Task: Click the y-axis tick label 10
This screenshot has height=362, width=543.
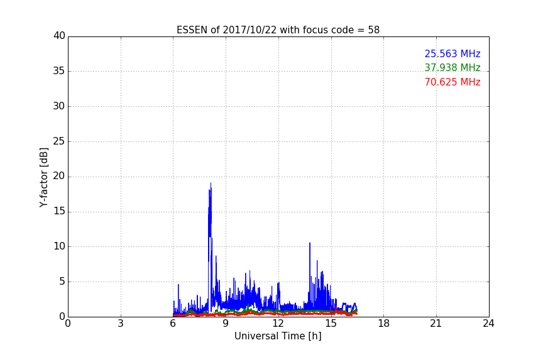Action: (59, 246)
